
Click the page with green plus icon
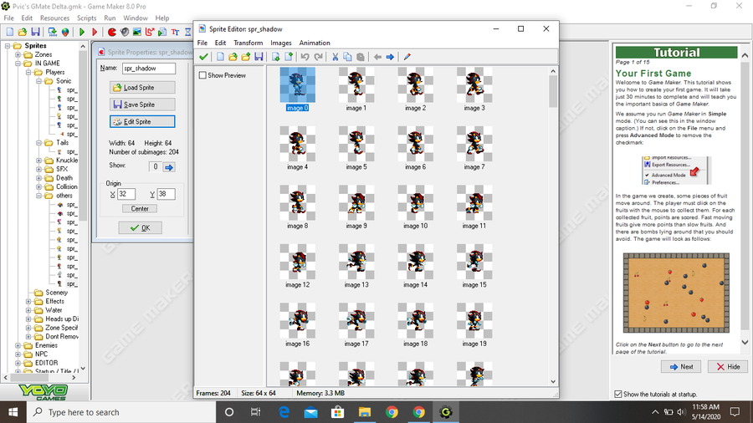point(289,57)
